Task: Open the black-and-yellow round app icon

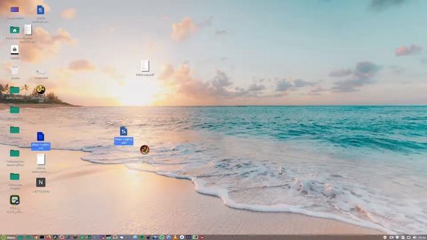Action: click(41, 89)
